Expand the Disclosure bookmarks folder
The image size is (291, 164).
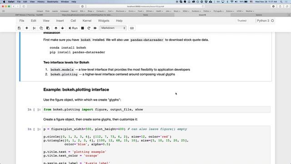(x=121, y=11)
